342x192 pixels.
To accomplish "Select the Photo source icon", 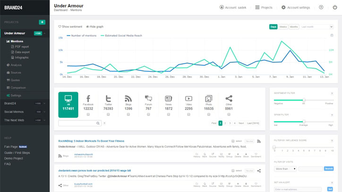I will click(x=209, y=99).
